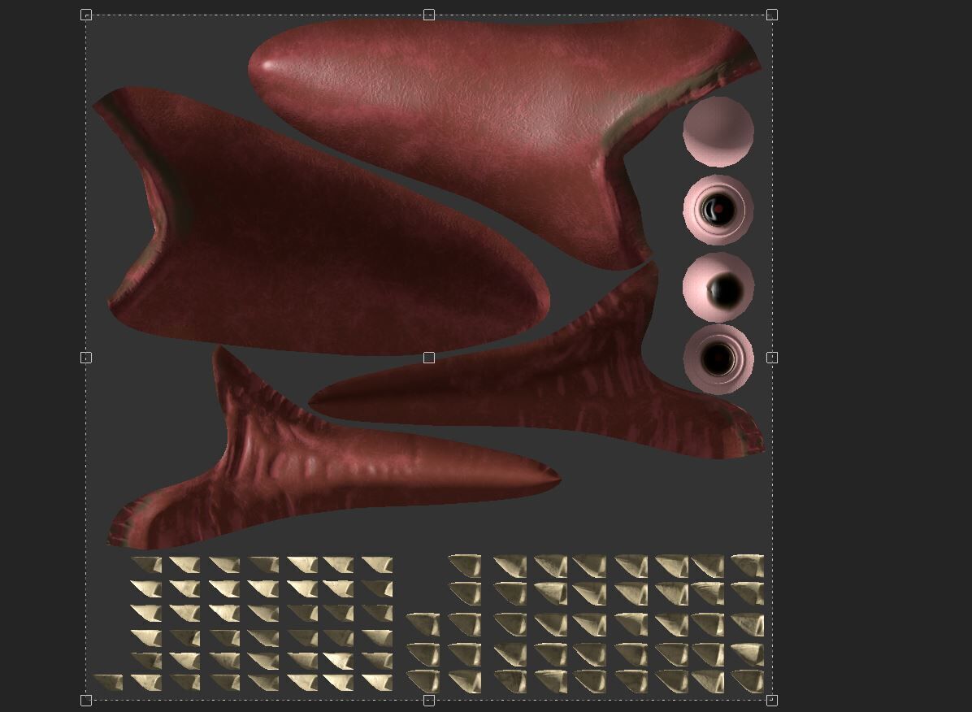
Task: Click the top-left corner transform handle
Action: click(x=86, y=15)
